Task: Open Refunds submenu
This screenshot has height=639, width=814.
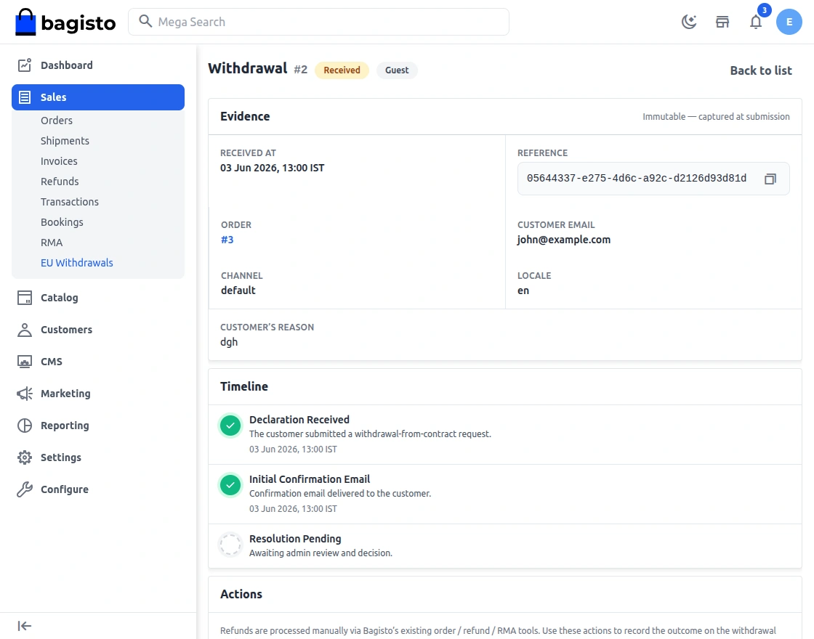Action: point(60,181)
